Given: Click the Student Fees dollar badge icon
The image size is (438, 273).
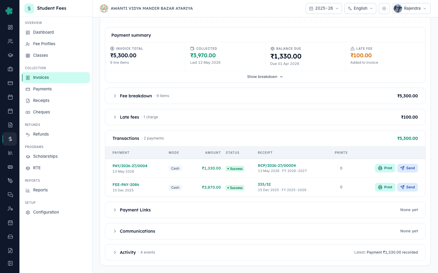Looking at the screenshot, I should [x=29, y=8].
